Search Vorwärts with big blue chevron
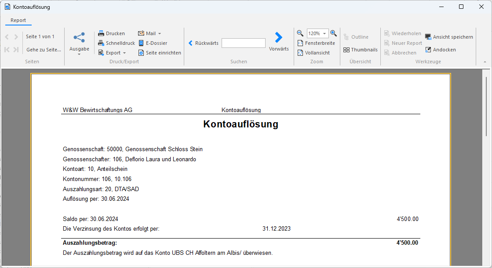Screen dimensions: 492x268 tap(278, 37)
